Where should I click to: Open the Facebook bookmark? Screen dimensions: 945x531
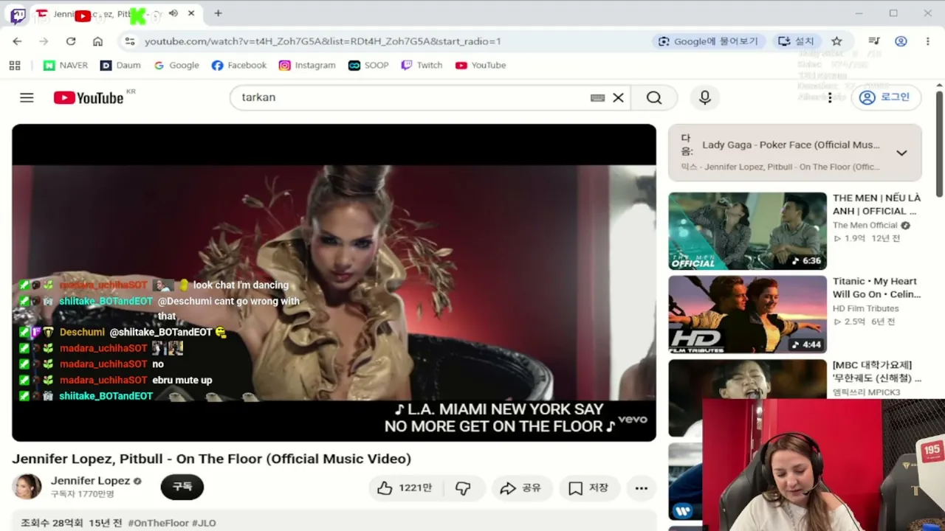pos(239,66)
